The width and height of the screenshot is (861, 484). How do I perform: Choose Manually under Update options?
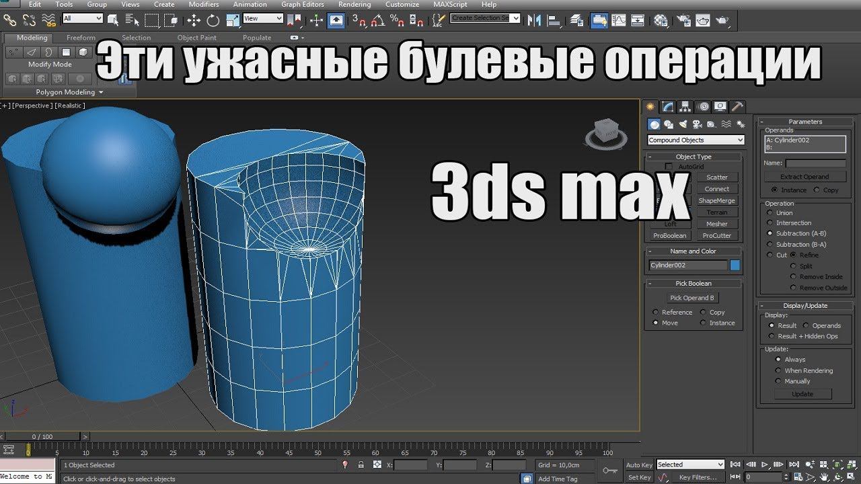point(778,381)
